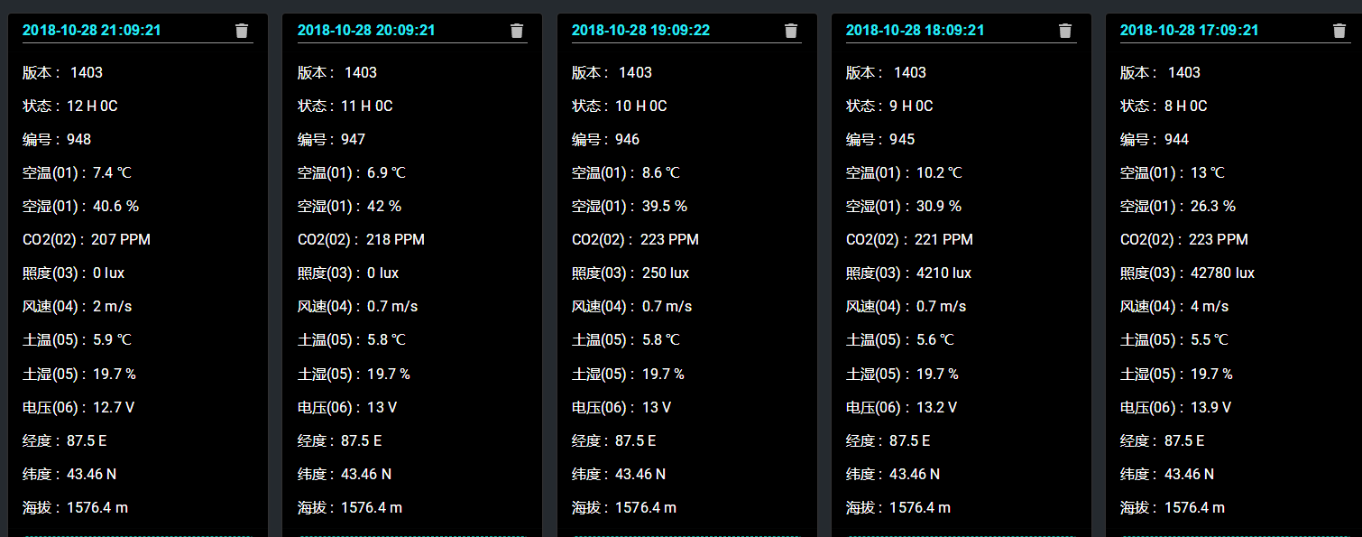The height and width of the screenshot is (537, 1362).
Task: Select the 2018-10-28 19:09:22 timestamp heading
Action: click(x=640, y=30)
